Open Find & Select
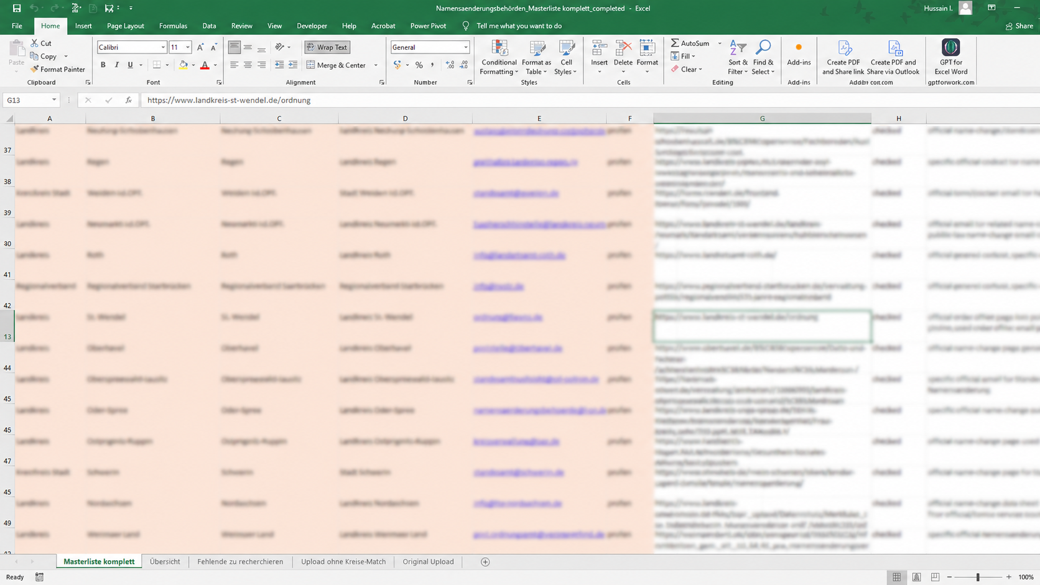The image size is (1040, 585). 763,57
